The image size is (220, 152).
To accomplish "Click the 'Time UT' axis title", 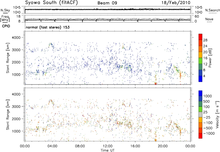I will [x=108, y=150].
